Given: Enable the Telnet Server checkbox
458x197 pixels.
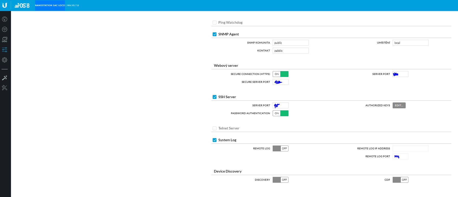Looking at the screenshot, I should [x=214, y=128].
